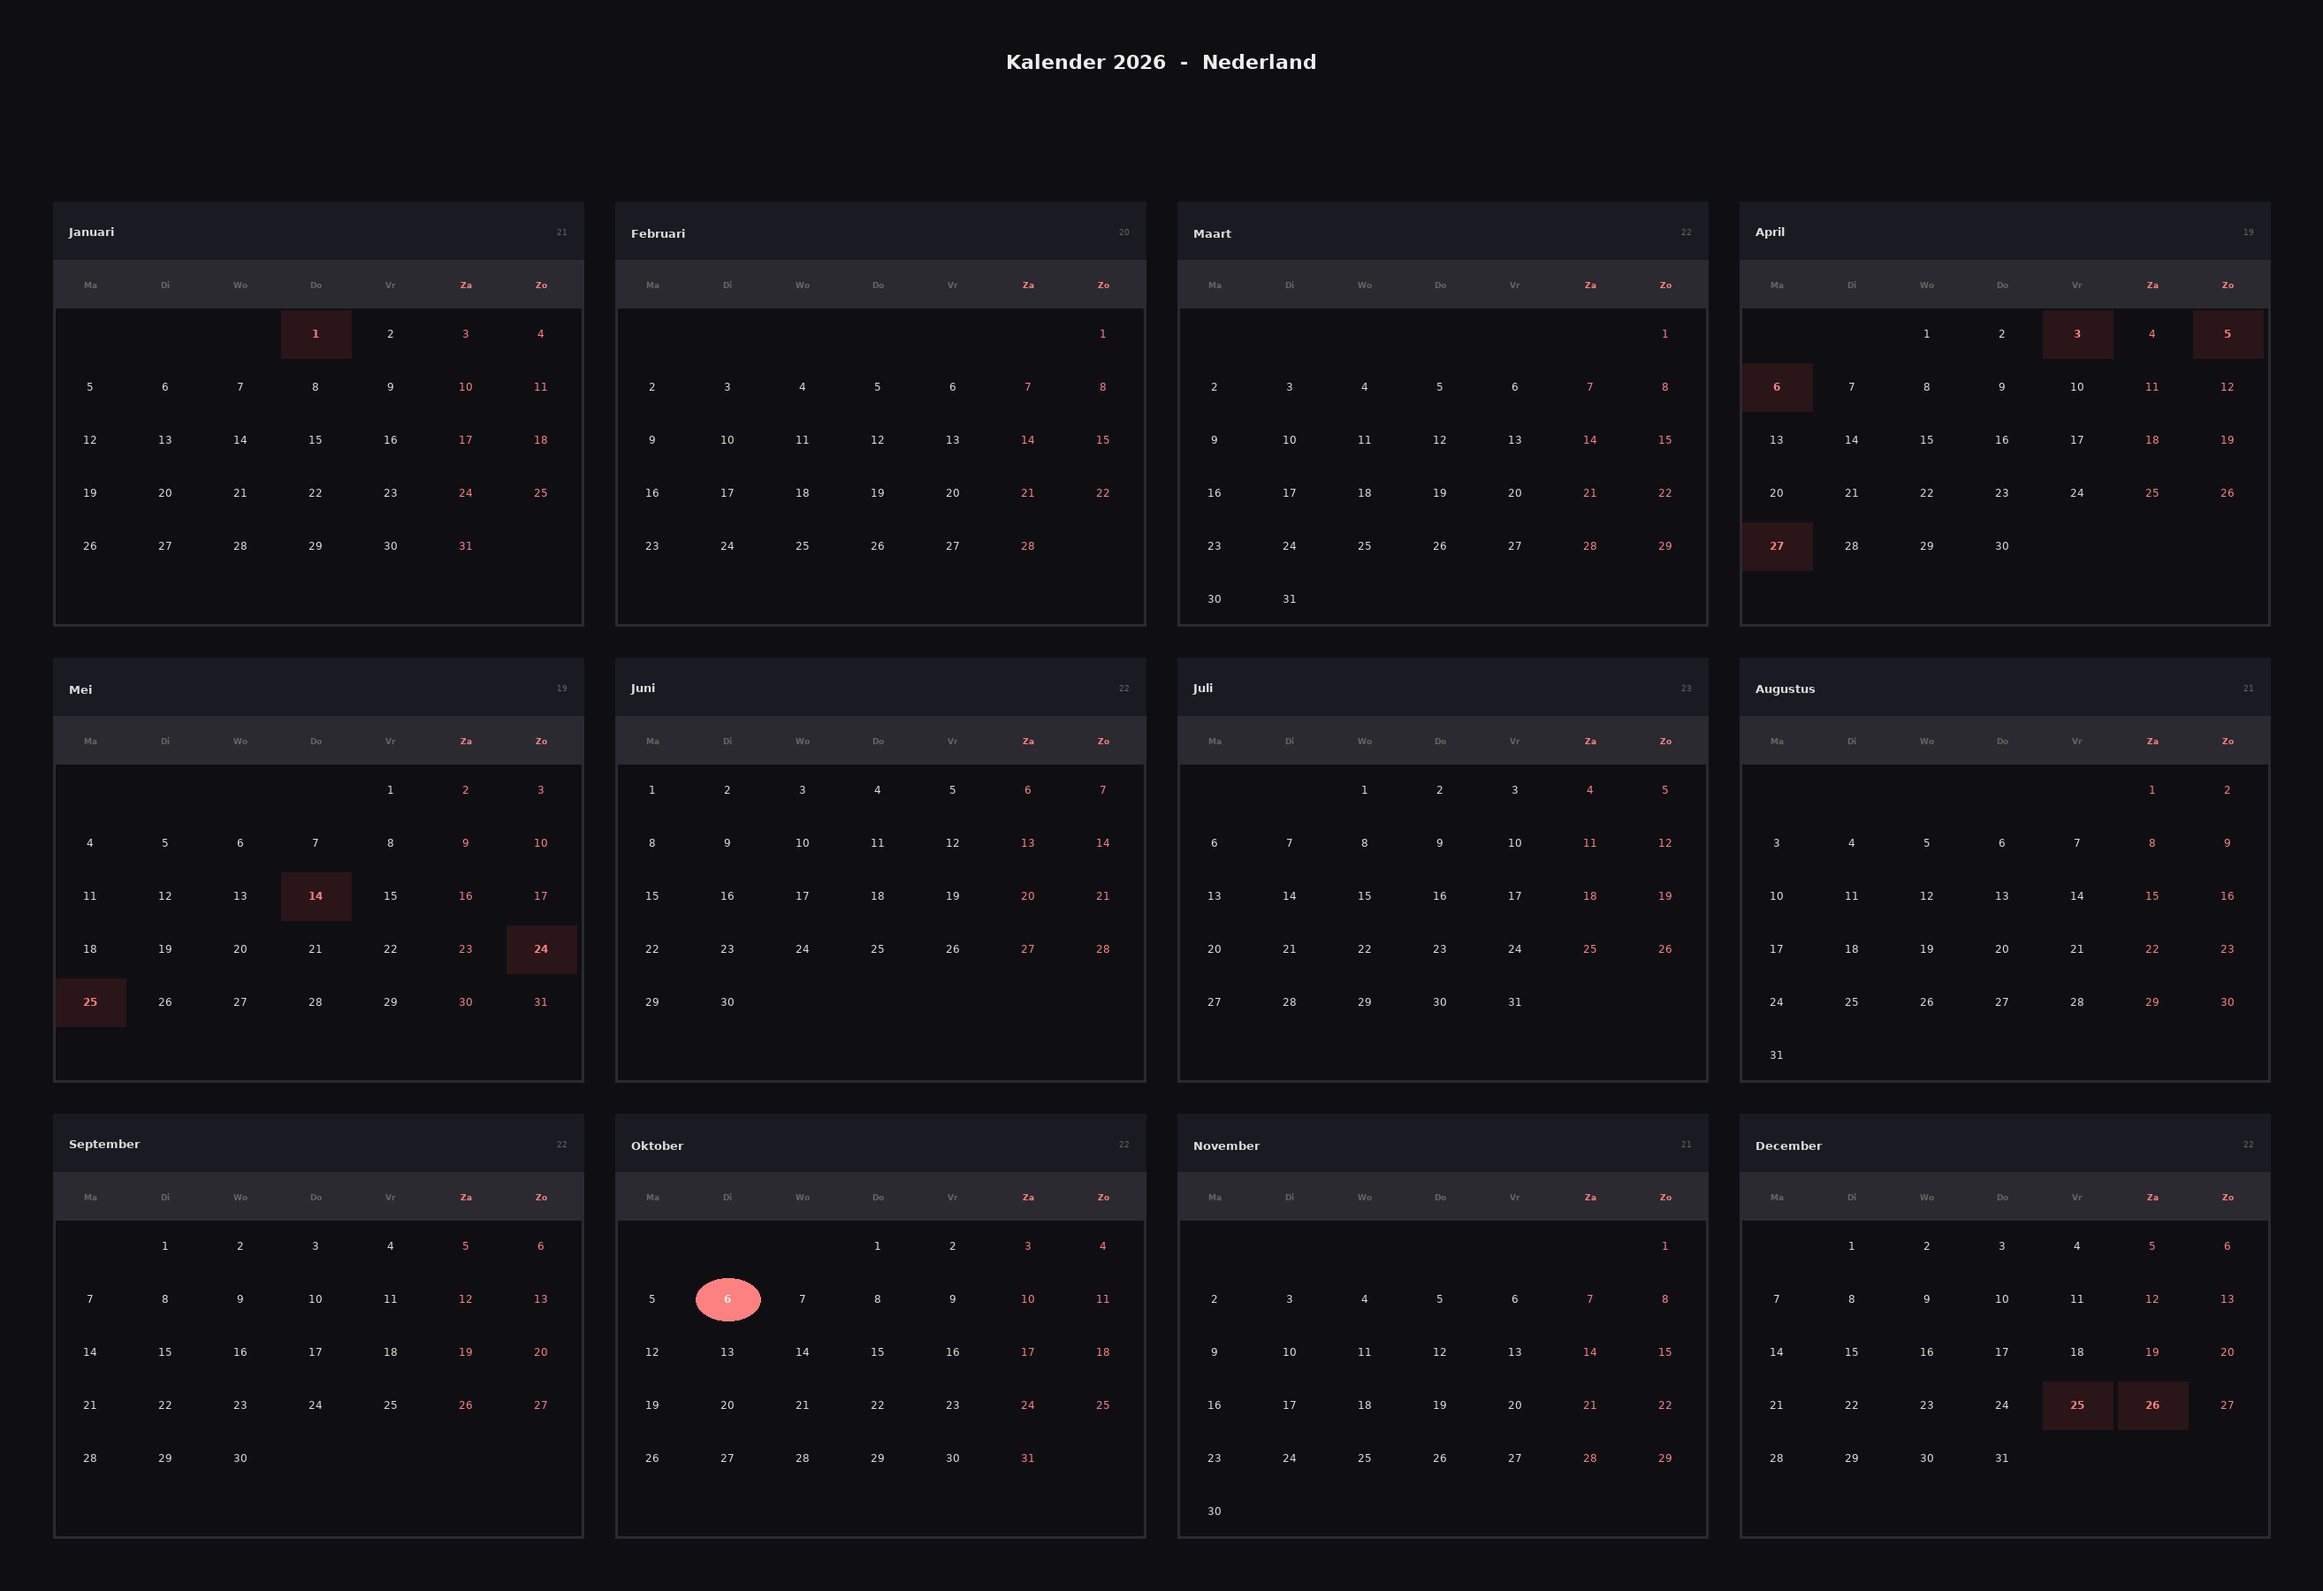Click 25 Mei, the Monday holiday
Viewport: 2323px width, 1591px height.
click(90, 1002)
